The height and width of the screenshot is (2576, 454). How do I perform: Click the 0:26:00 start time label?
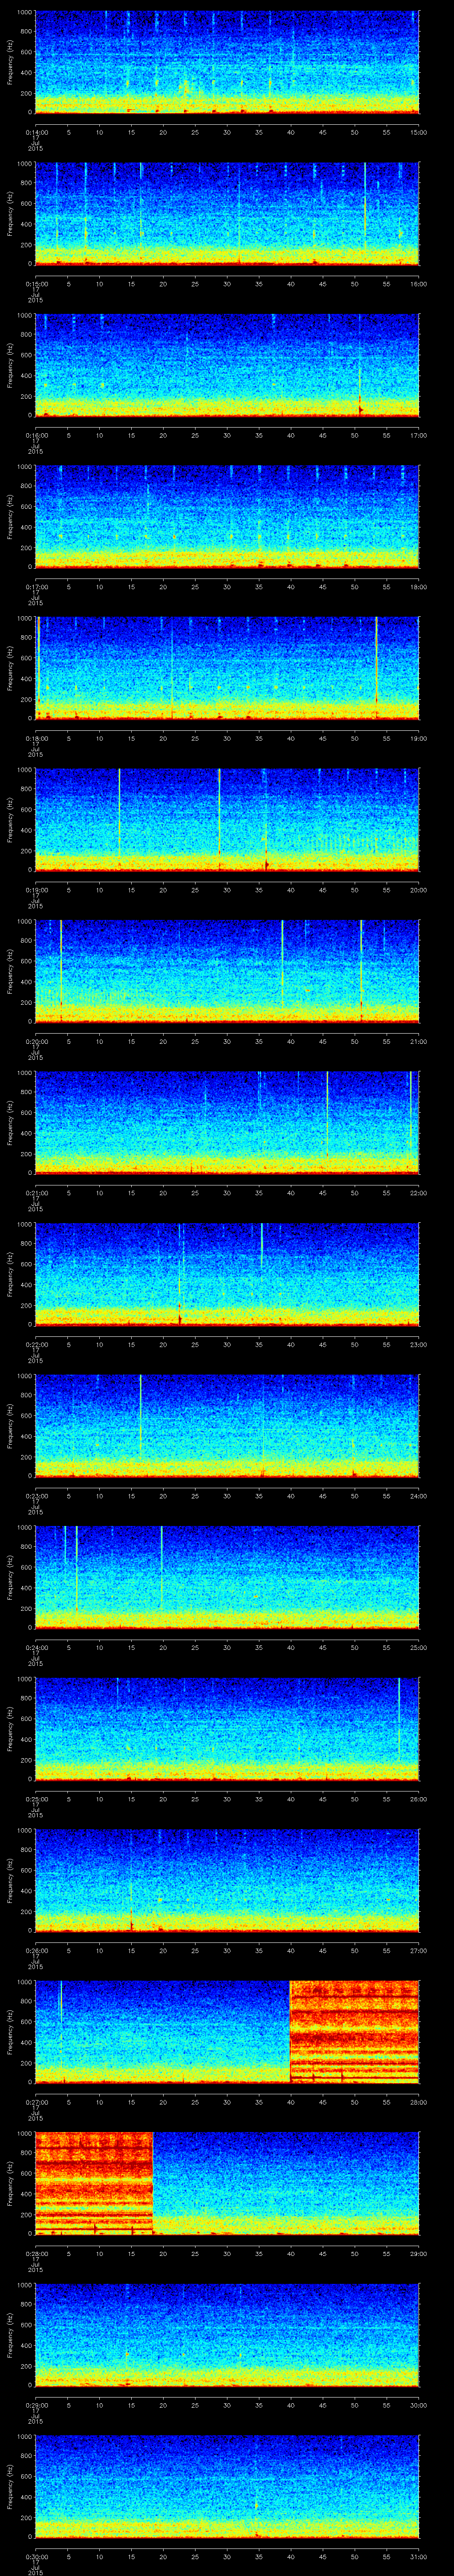point(36,1951)
